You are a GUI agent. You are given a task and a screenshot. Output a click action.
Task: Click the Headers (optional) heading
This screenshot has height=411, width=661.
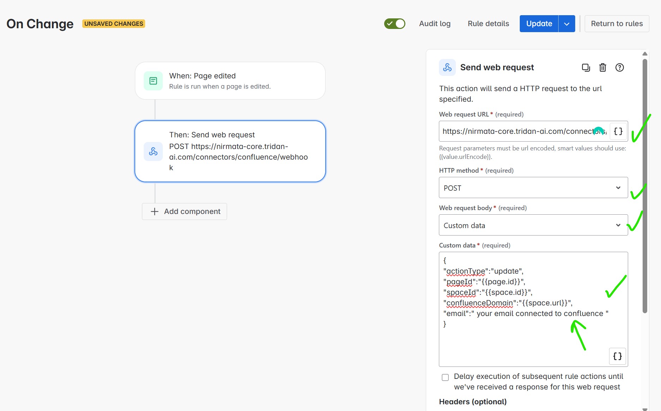click(x=473, y=402)
